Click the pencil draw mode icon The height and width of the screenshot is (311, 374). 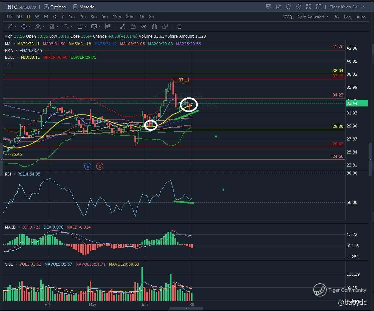[x=122, y=26]
